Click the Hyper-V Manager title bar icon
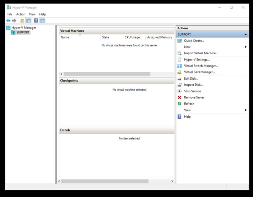The image size is (253, 197). [x=9, y=8]
